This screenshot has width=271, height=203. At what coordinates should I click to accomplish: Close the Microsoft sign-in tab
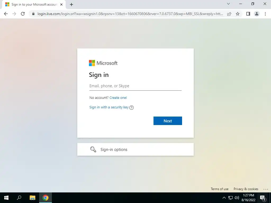point(61,4)
